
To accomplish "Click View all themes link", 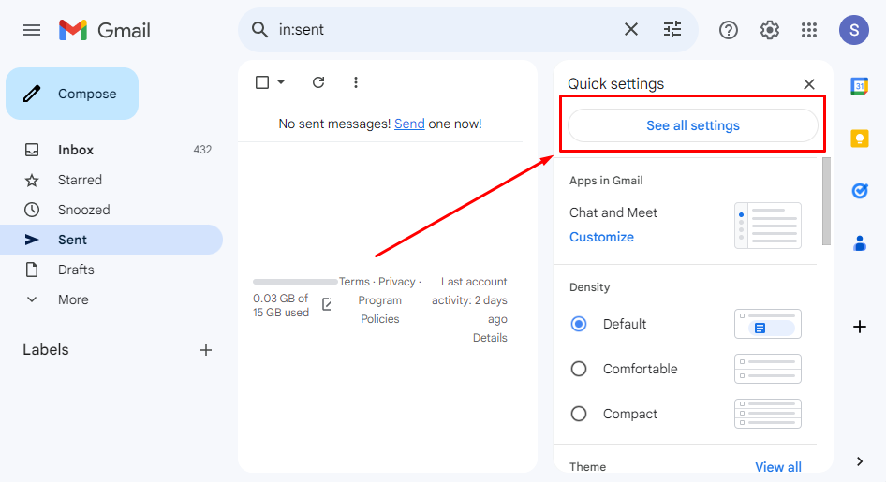I will pos(778,467).
